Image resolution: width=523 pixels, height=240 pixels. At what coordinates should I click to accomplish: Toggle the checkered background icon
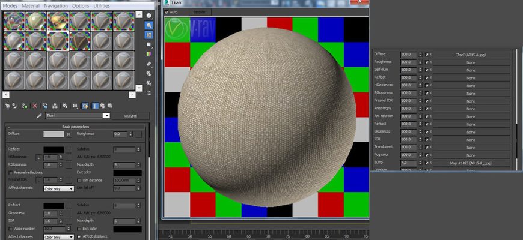click(148, 36)
